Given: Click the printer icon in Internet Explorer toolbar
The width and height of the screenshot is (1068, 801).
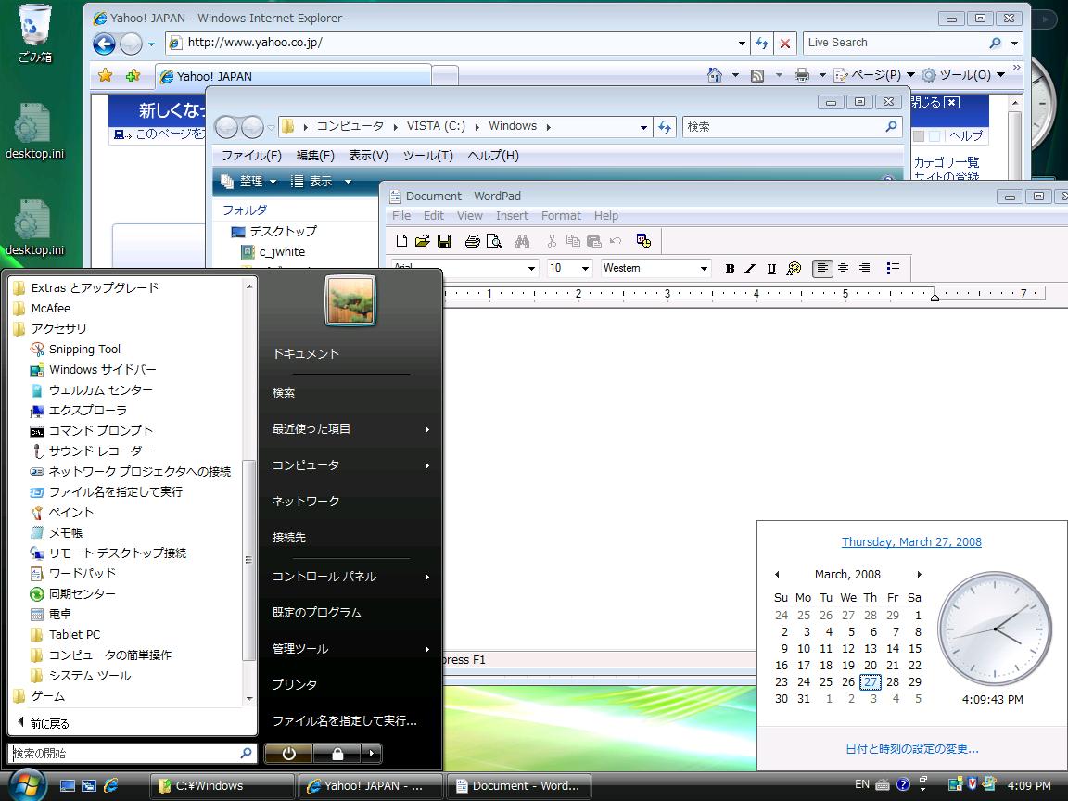Looking at the screenshot, I should 802,75.
